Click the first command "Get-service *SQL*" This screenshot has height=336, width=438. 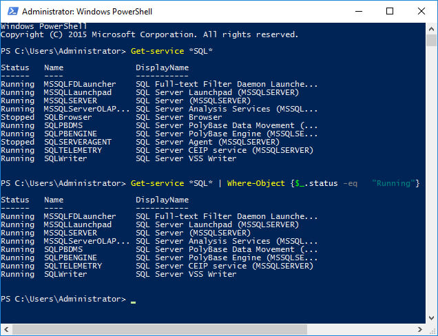click(171, 51)
